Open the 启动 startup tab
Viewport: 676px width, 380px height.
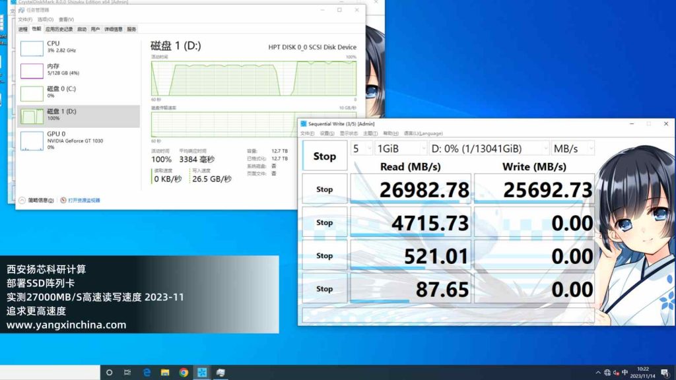point(82,29)
